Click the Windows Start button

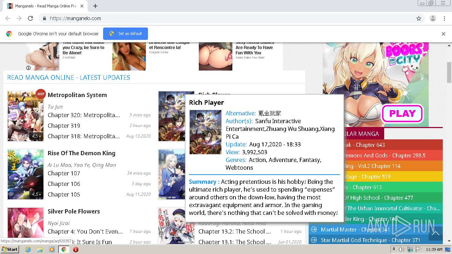coord(10,249)
